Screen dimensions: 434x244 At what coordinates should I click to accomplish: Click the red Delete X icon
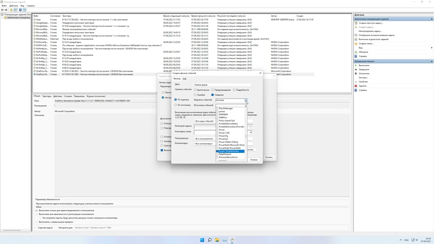[356, 86]
